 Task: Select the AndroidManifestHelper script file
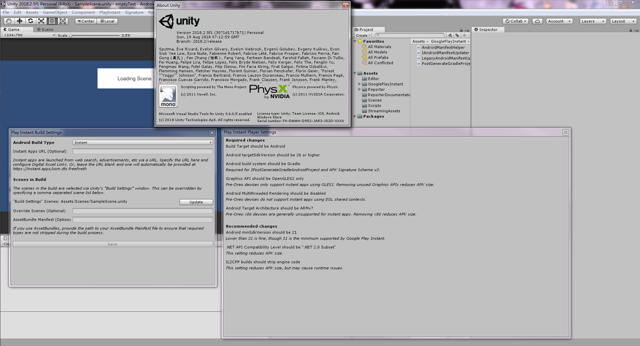click(443, 47)
